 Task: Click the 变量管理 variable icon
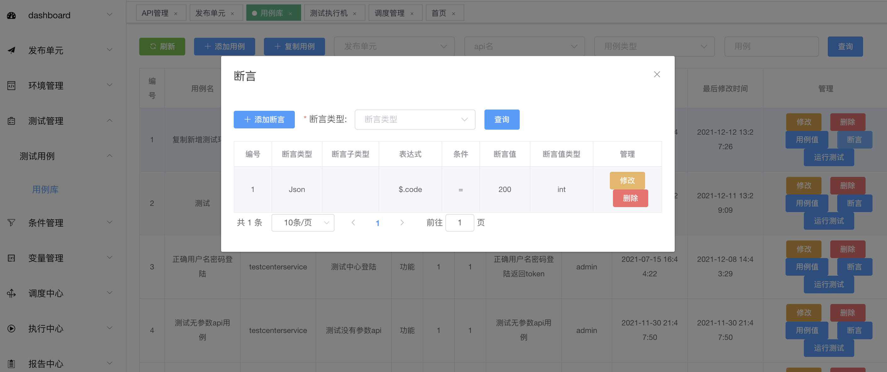[11, 258]
